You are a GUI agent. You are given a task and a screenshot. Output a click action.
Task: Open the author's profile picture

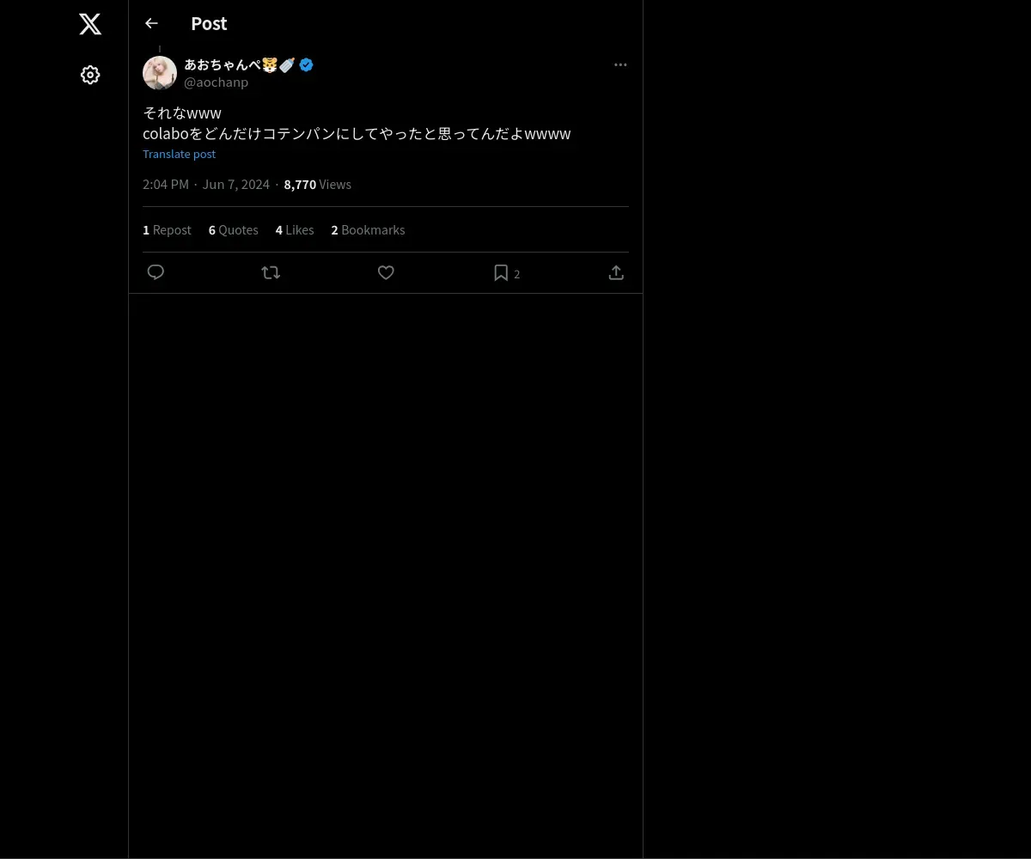[160, 73]
